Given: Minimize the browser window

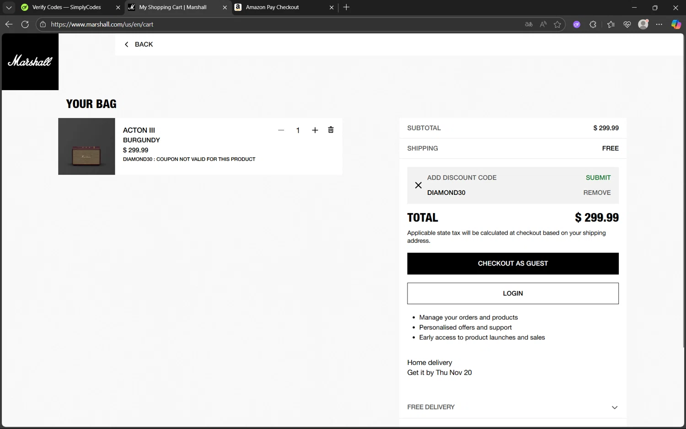Looking at the screenshot, I should 634,7.
